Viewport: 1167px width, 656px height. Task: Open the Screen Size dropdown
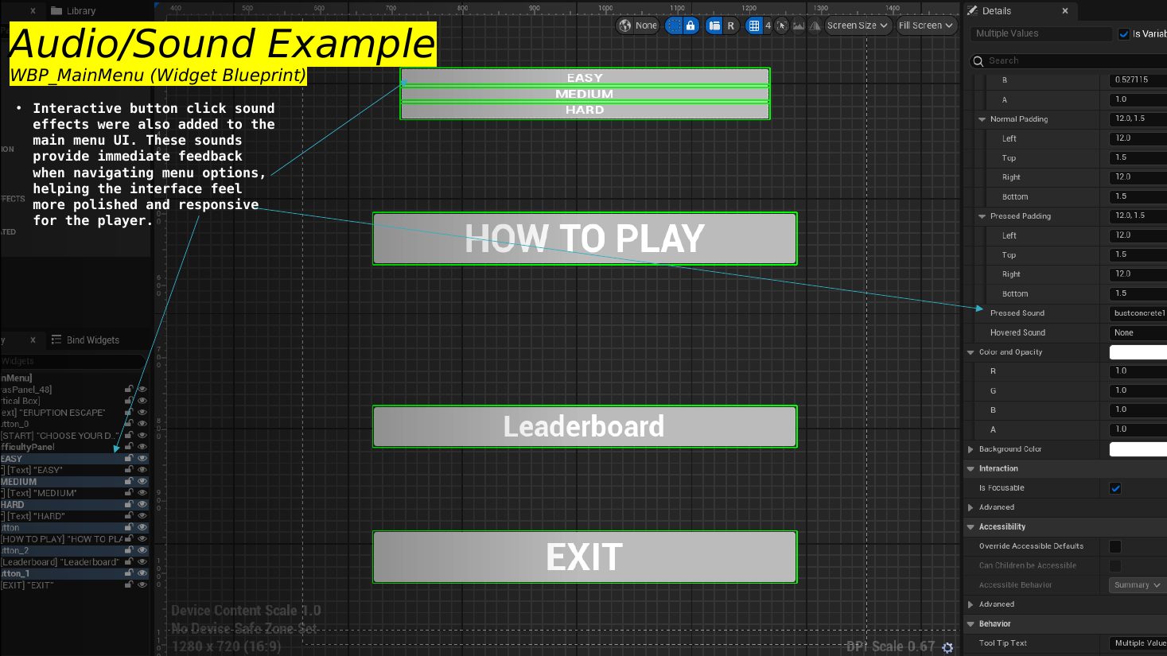(858, 25)
